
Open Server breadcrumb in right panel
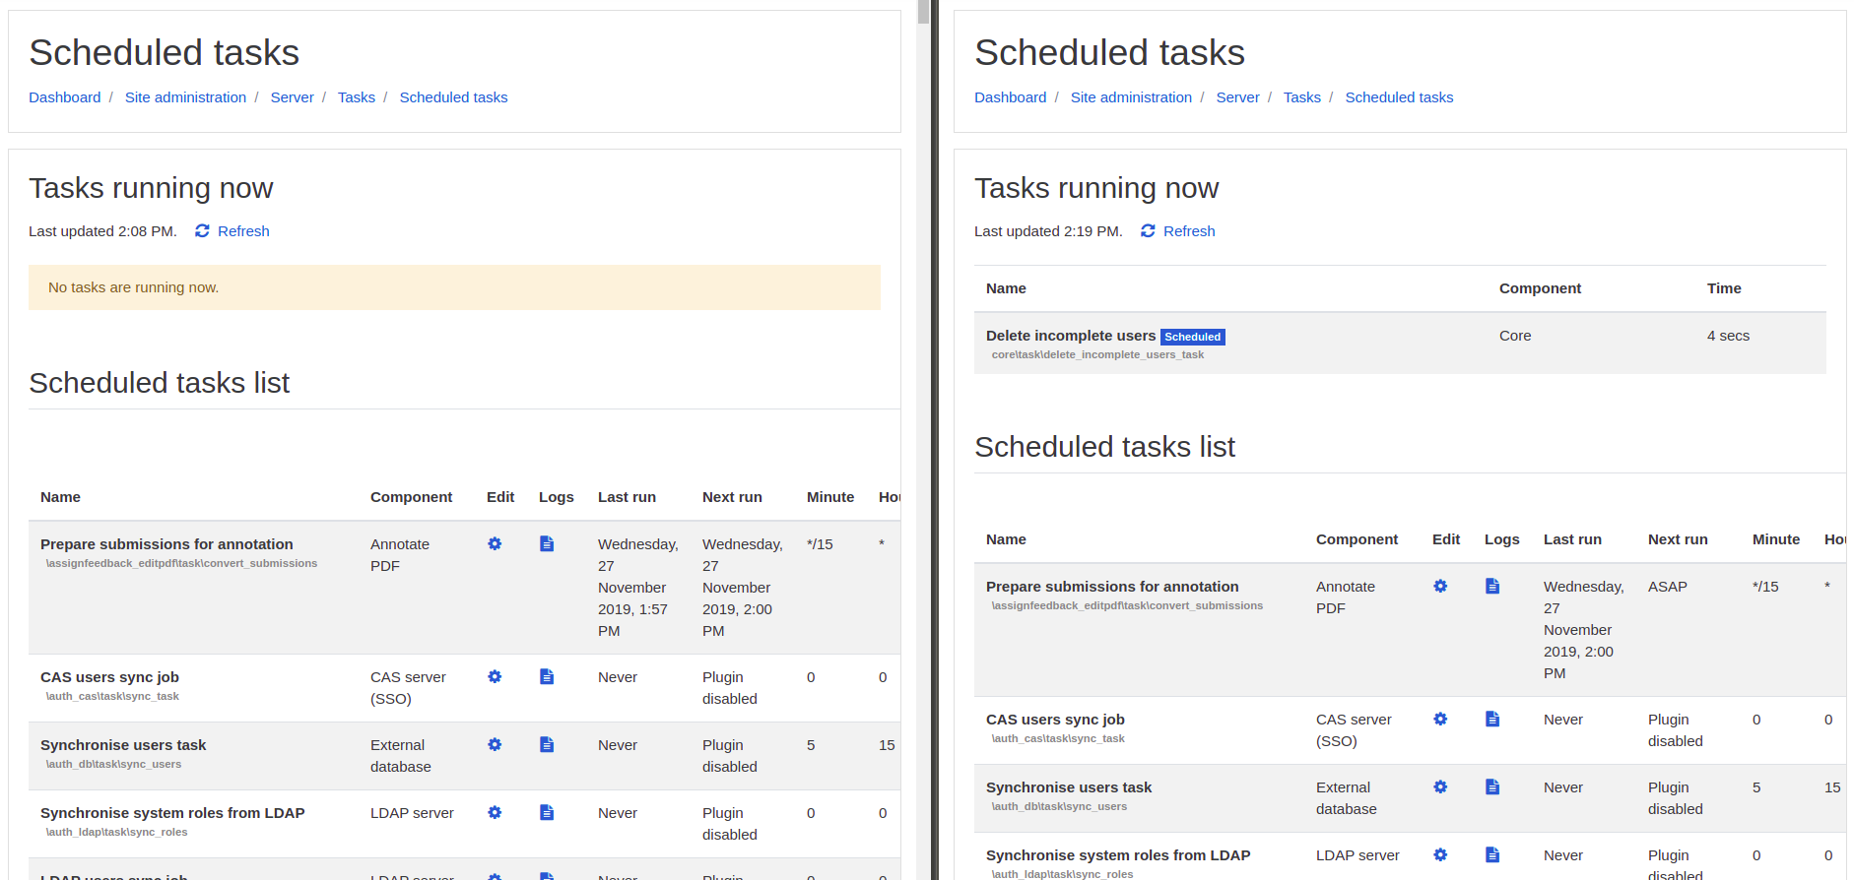click(1238, 97)
